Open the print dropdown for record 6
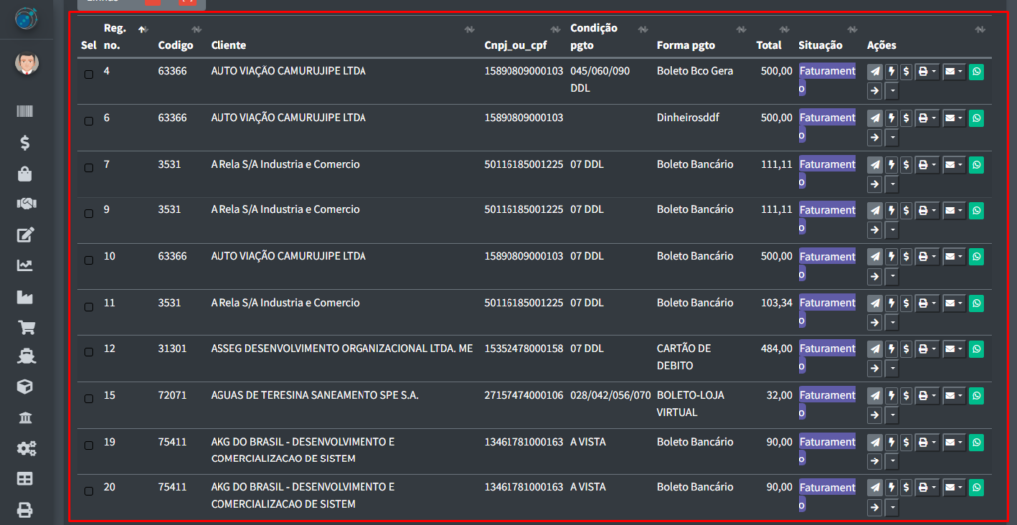 [x=926, y=119]
